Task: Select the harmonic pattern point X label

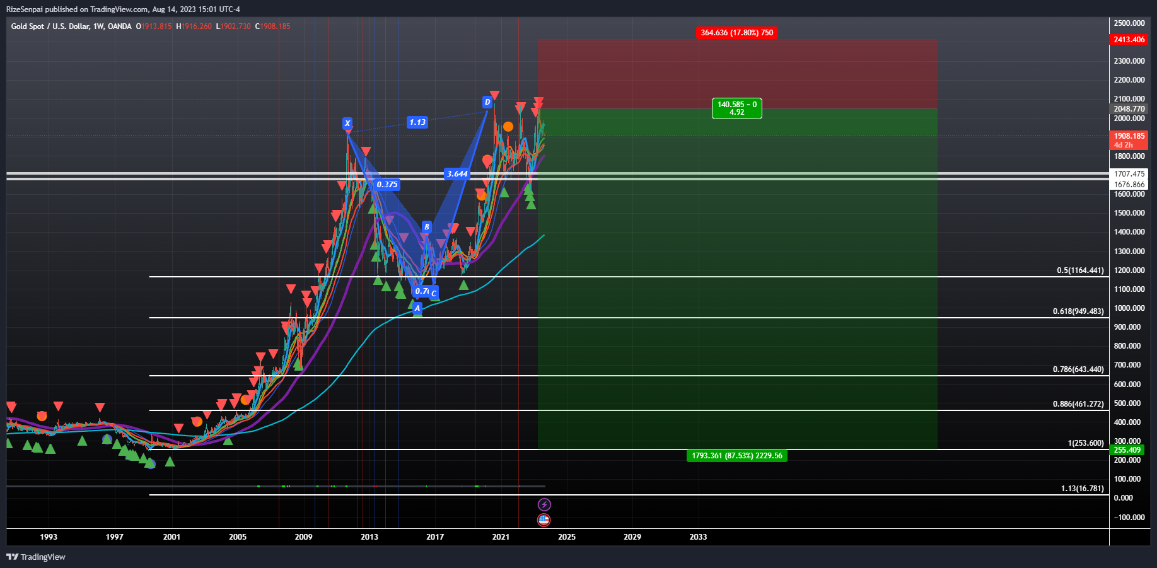Action: click(x=347, y=124)
